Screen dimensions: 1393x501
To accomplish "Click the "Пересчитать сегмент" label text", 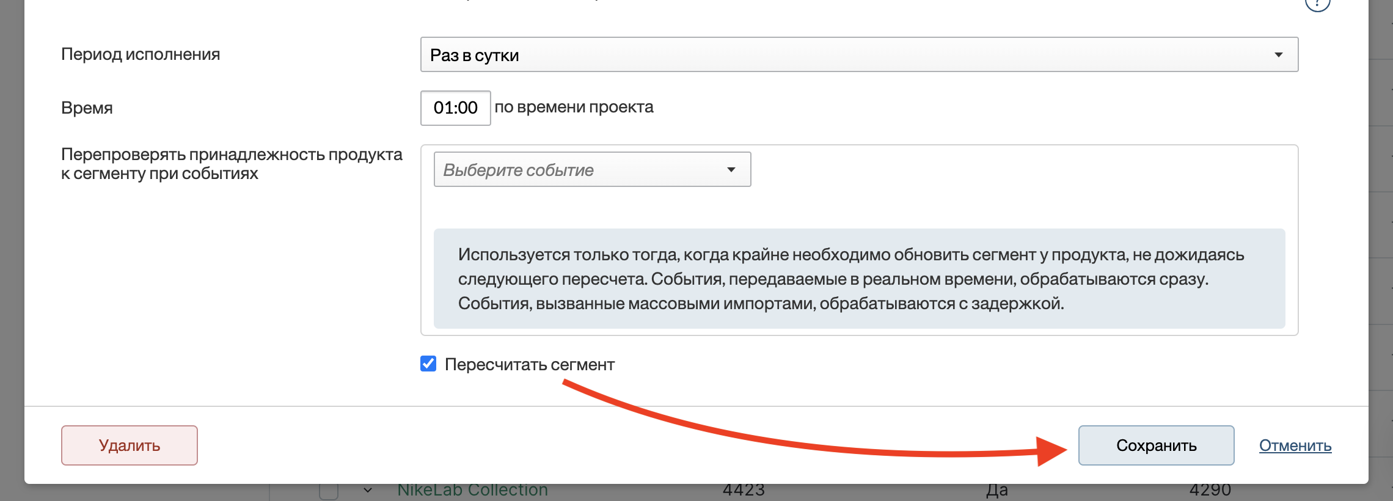I will pos(530,365).
